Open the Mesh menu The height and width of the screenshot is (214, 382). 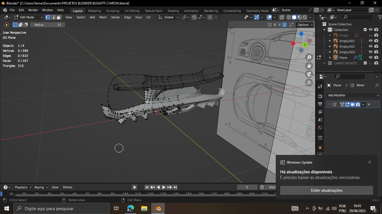pos(103,17)
